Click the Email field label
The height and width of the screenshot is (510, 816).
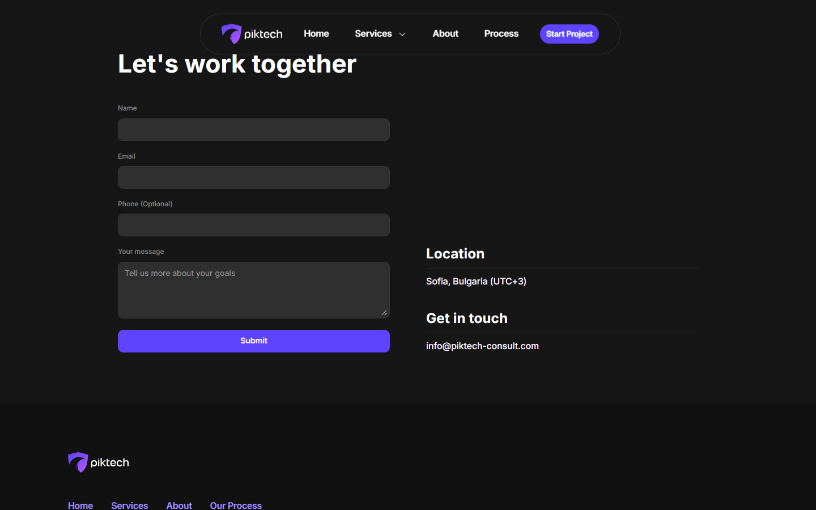point(126,156)
